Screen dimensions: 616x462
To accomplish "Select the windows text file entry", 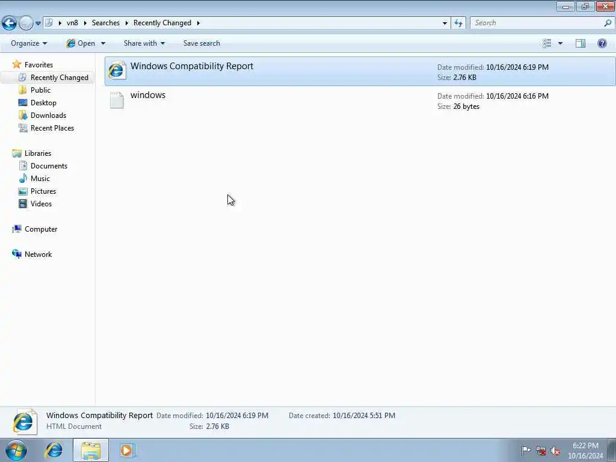I will pyautogui.click(x=360, y=100).
